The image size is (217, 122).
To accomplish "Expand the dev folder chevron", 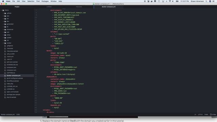I will (x=3, y=21).
